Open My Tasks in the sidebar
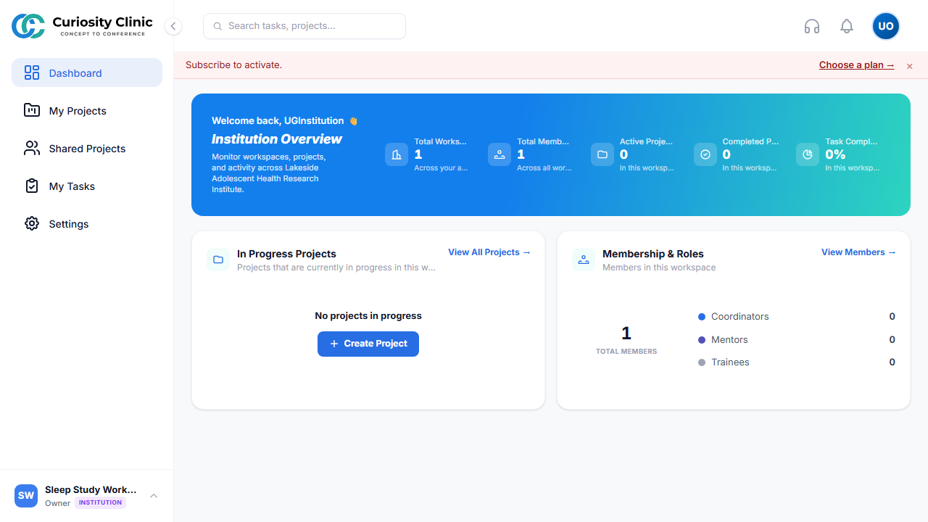This screenshot has width=928, height=522. (x=87, y=186)
